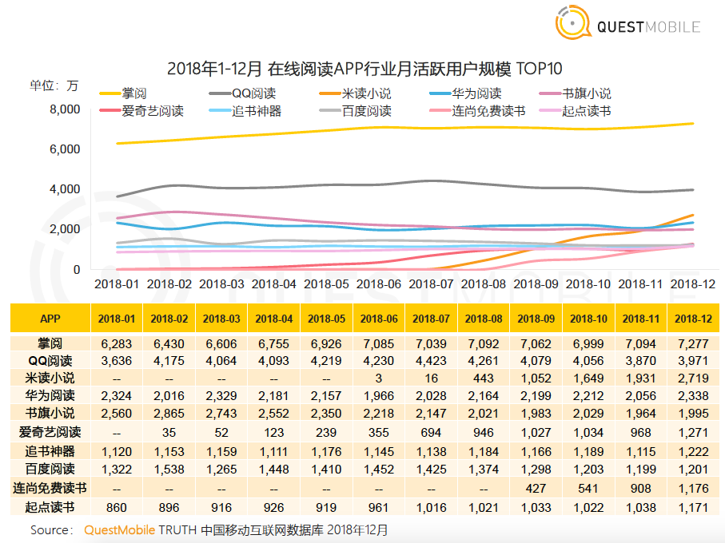
Task: Click the 6,000 y-axis label
Action: [x=65, y=149]
